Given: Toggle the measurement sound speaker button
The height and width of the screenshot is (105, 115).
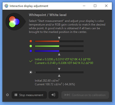Looking at the screenshot, I should (53, 95).
